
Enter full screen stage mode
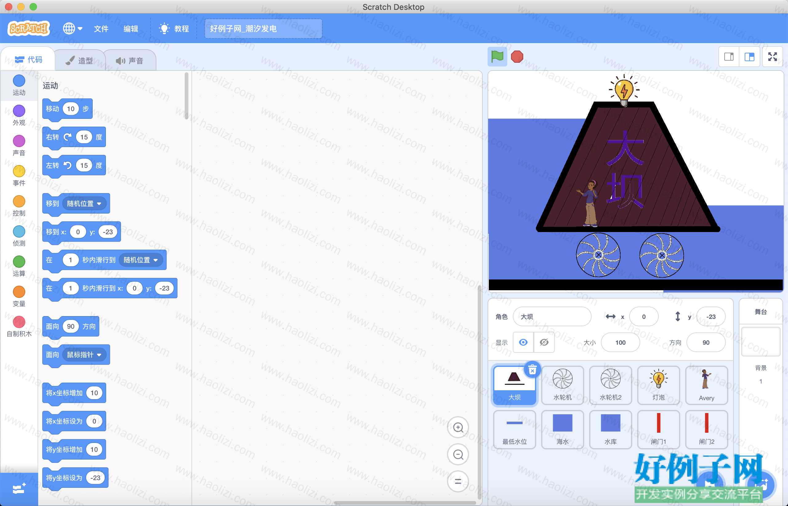tap(773, 57)
